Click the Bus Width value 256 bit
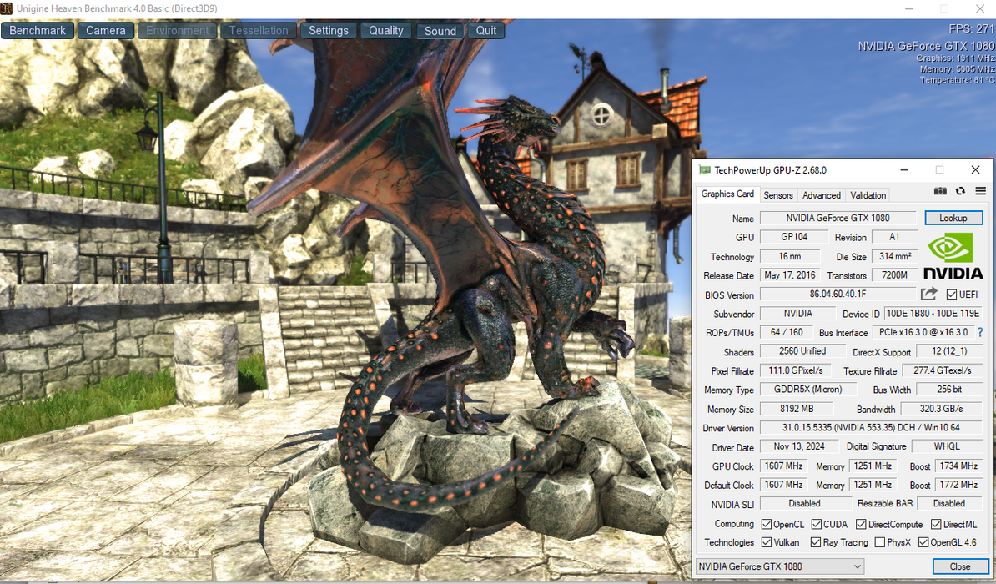 click(949, 390)
